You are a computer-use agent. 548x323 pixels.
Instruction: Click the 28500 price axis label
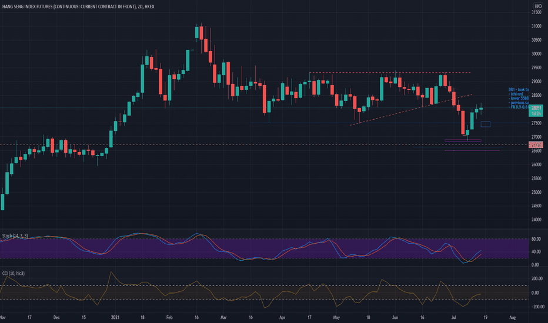tap(536, 95)
